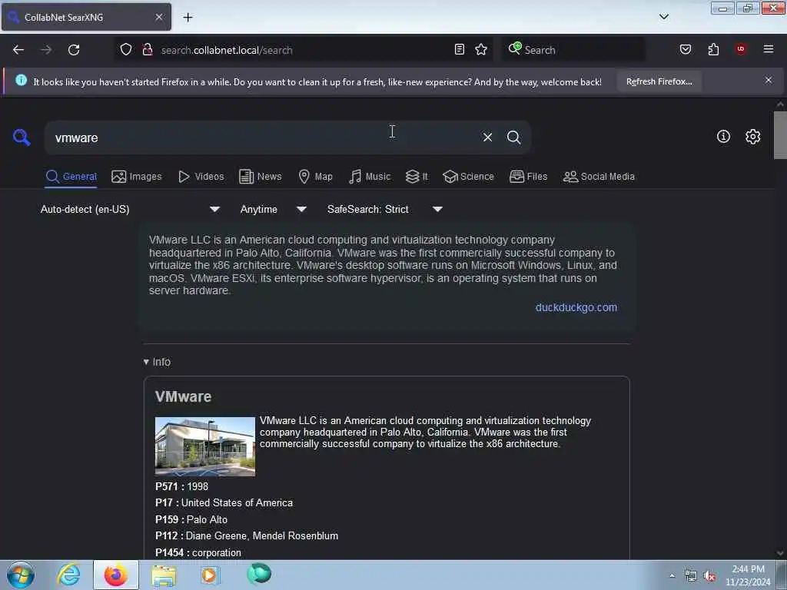This screenshot has width=787, height=590.
Task: Click the VMware building thumbnail image
Action: click(204, 446)
